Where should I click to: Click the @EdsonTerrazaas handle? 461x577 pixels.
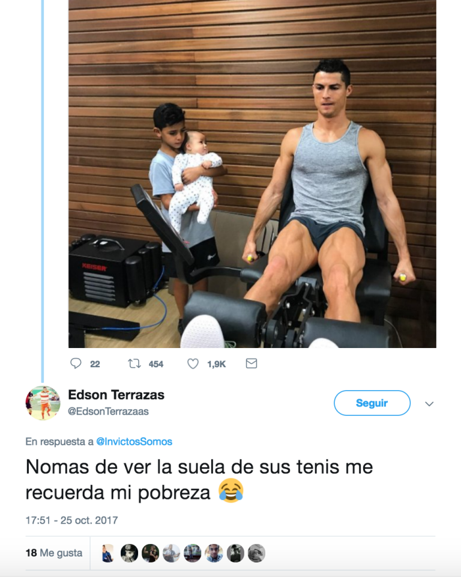click(108, 411)
